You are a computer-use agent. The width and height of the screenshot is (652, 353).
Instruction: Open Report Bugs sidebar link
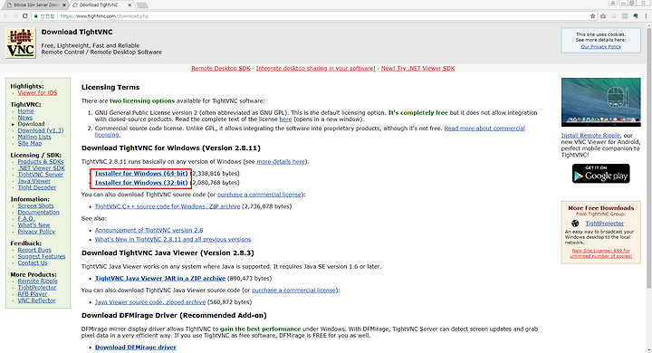click(x=34, y=250)
